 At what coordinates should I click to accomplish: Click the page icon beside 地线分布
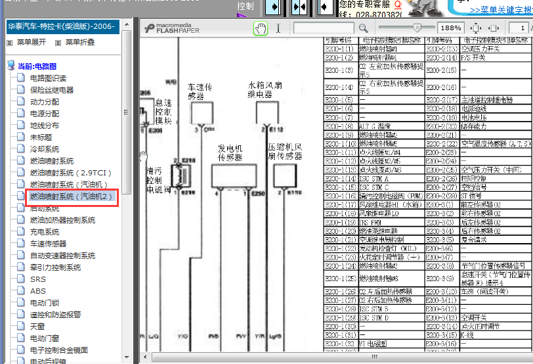21,125
